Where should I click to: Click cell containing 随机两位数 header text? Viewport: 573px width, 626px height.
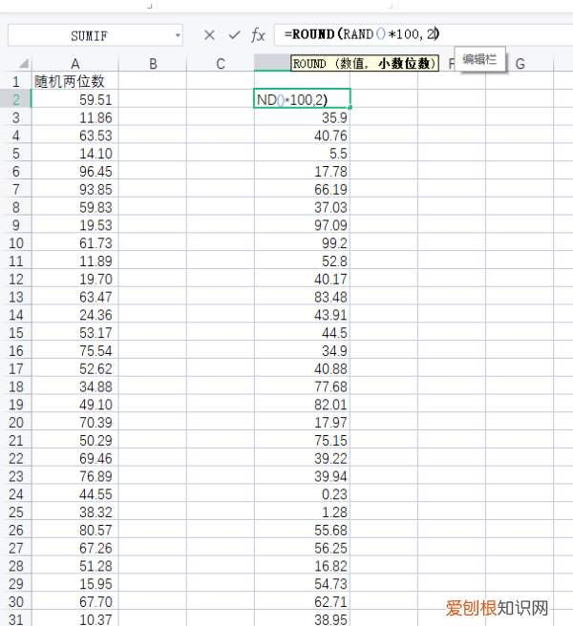point(74,81)
